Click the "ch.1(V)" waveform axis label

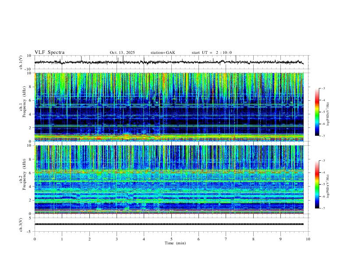(21, 62)
